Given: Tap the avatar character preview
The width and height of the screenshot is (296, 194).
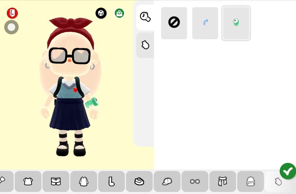Looking at the screenshot, I should [x=70, y=87].
